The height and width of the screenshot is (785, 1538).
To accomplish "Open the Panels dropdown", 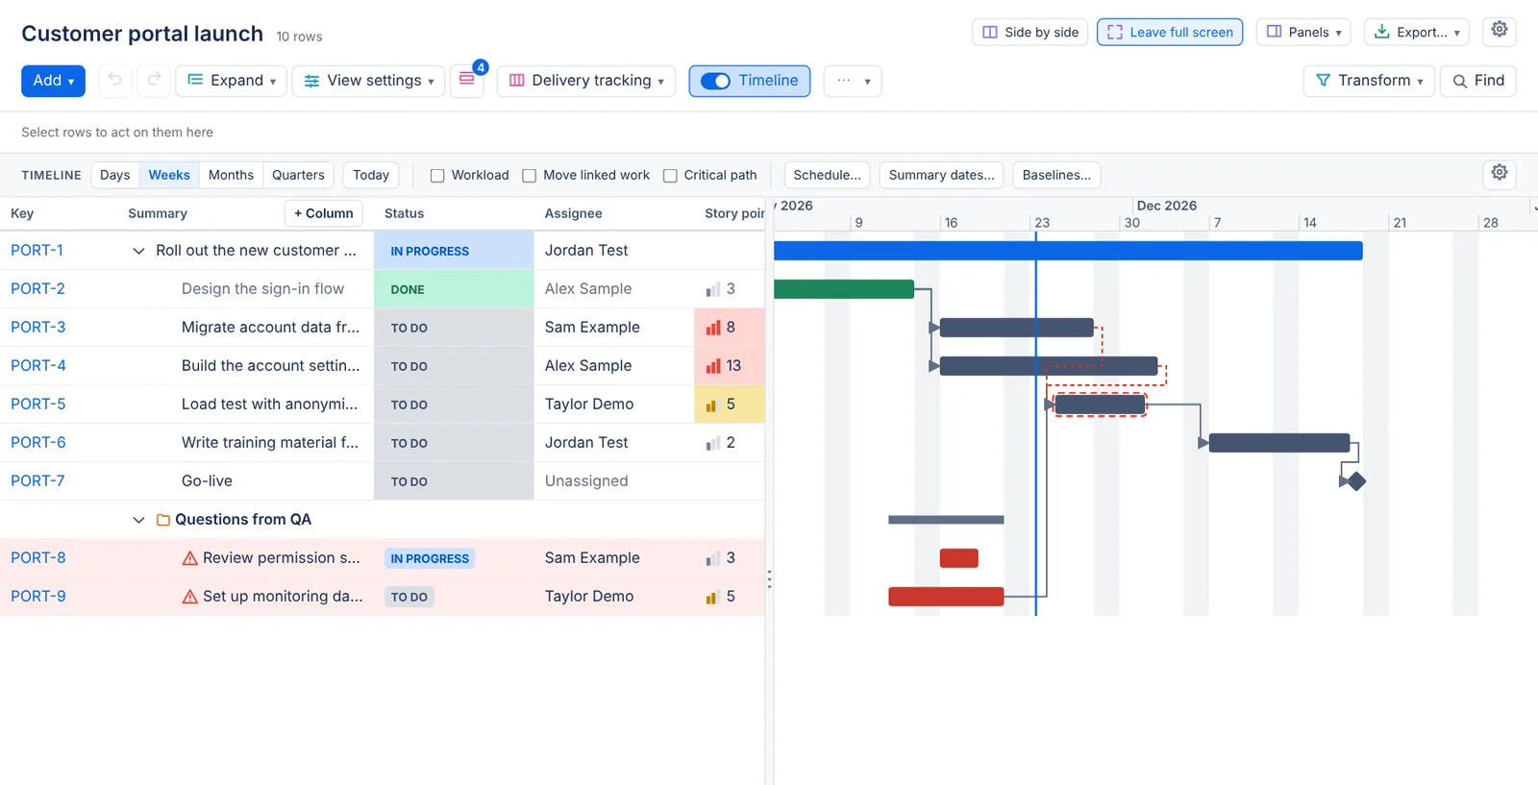I will point(1303,32).
